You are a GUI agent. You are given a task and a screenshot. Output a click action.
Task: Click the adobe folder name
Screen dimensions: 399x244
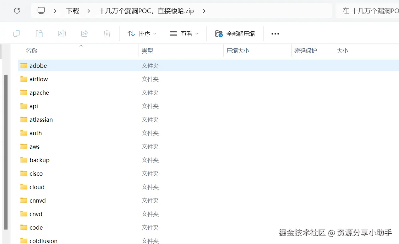(x=38, y=66)
